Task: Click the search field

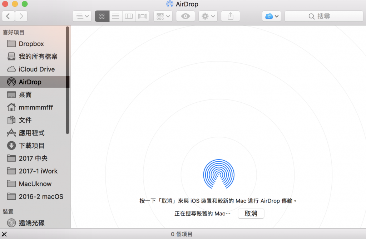Action: pos(324,16)
